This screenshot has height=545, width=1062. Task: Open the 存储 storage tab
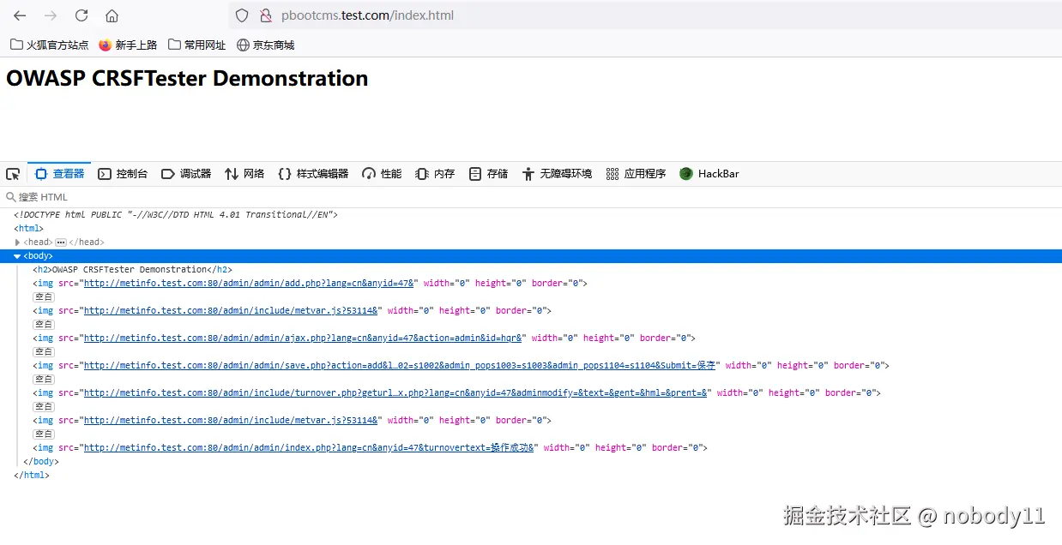(x=488, y=174)
